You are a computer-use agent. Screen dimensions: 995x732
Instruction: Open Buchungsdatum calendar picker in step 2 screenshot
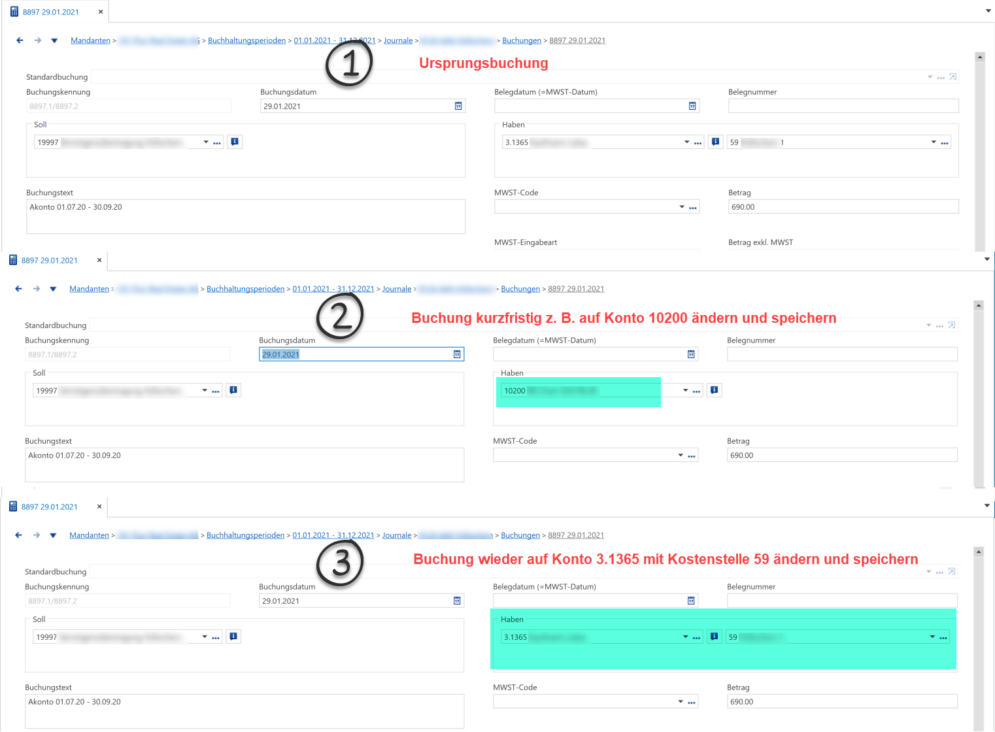[x=457, y=354]
